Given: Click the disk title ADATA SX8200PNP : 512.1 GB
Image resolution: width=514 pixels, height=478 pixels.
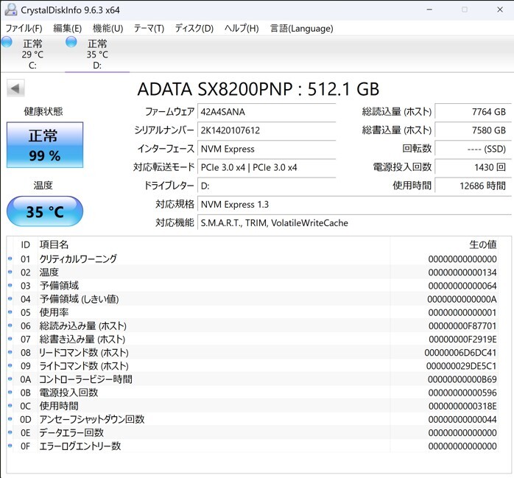Looking at the screenshot, I should coord(258,89).
